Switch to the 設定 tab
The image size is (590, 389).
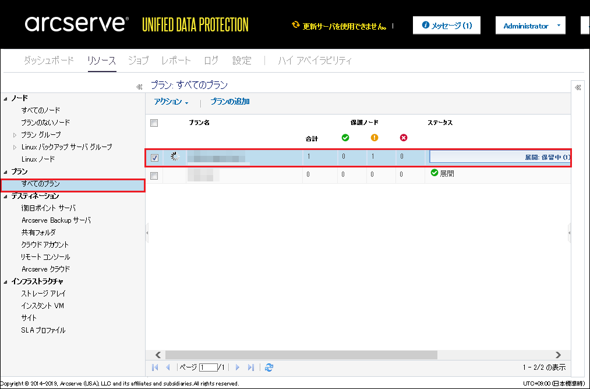242,60
